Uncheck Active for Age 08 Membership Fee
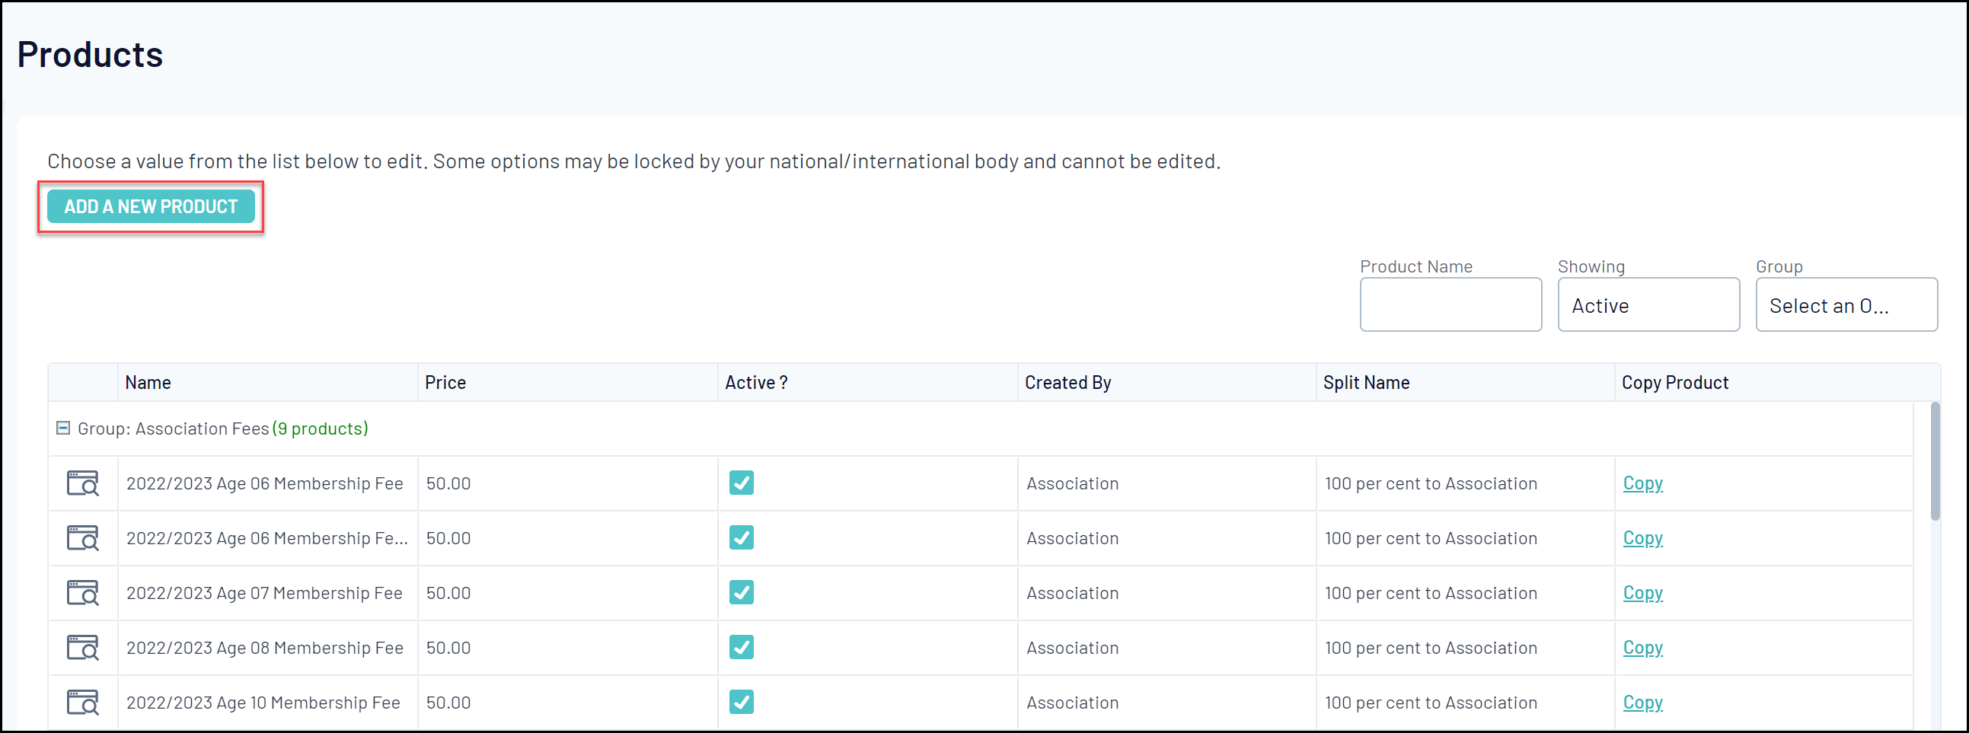1969x733 pixels. 741,648
